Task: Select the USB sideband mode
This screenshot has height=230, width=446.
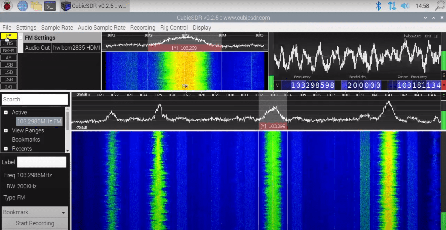Action: [x=9, y=72]
